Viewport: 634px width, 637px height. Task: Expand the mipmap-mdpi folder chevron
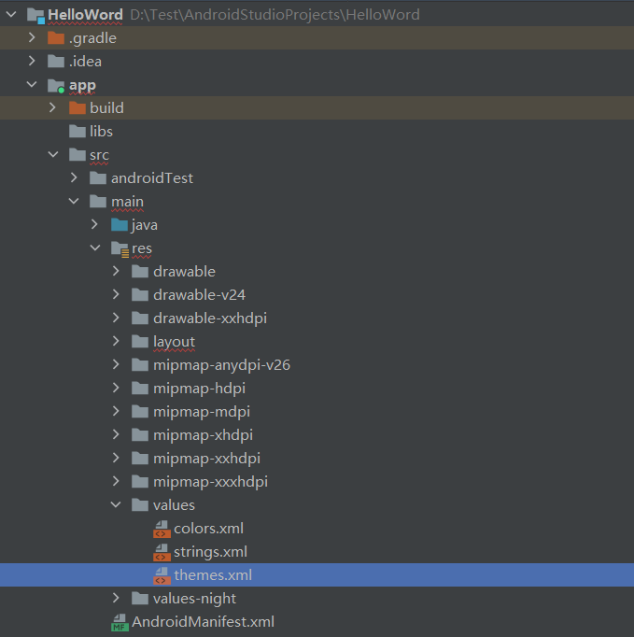pos(116,412)
